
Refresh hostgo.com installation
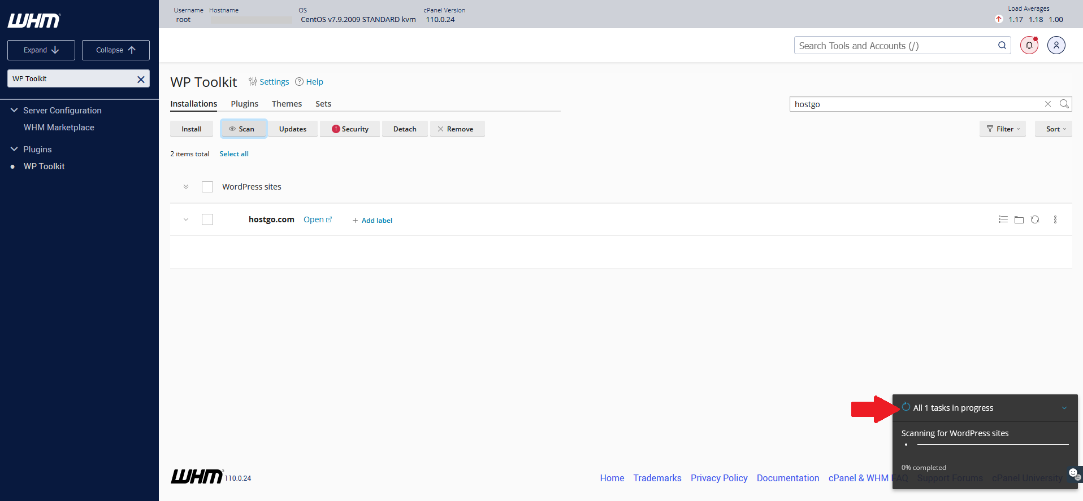(1035, 219)
